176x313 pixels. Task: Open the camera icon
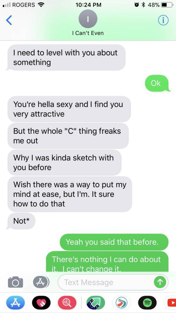click(15, 282)
